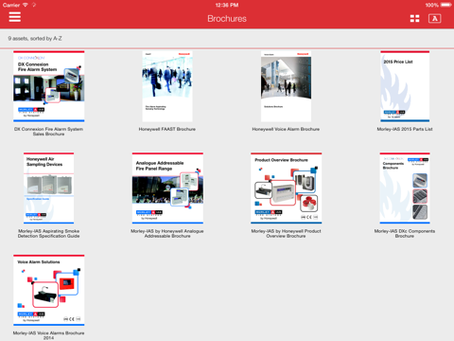Image resolution: width=454 pixels, height=341 pixels.
Task: Open Voice Alarm Solutions cover
Action: coord(49,290)
